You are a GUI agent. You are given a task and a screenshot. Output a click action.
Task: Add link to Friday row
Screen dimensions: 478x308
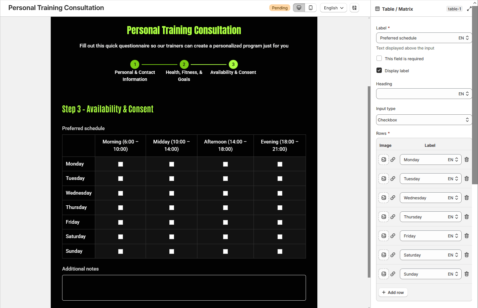pos(393,236)
